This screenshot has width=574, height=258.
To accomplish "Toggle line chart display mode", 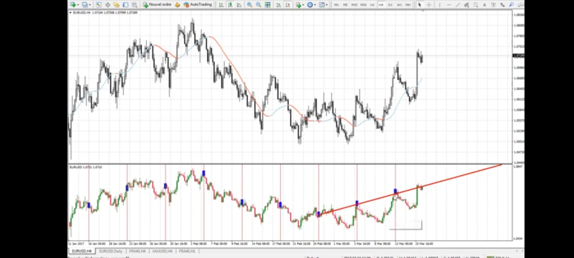I will (x=239, y=5).
